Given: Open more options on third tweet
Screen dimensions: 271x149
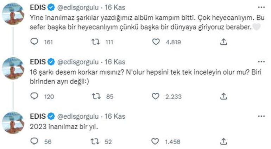Looking at the screenshot, I should (x=261, y=116).
